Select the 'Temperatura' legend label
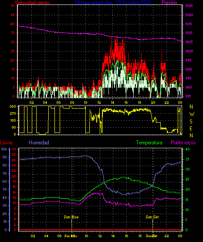203x242 pixels. click(149, 143)
